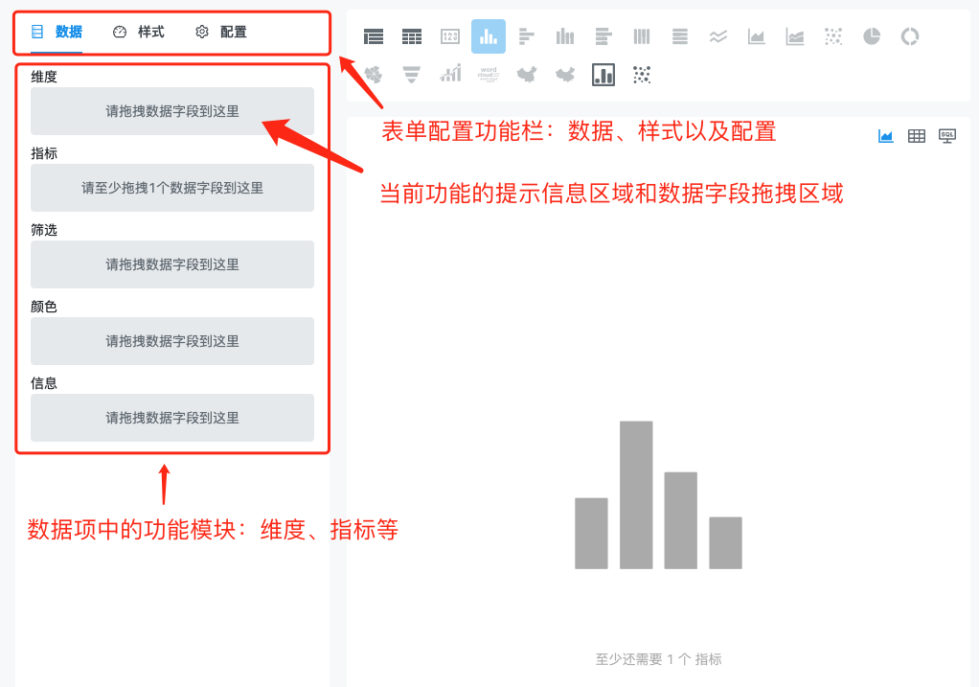The width and height of the screenshot is (979, 687).
Task: Pick the funnel chart type
Action: (411, 75)
